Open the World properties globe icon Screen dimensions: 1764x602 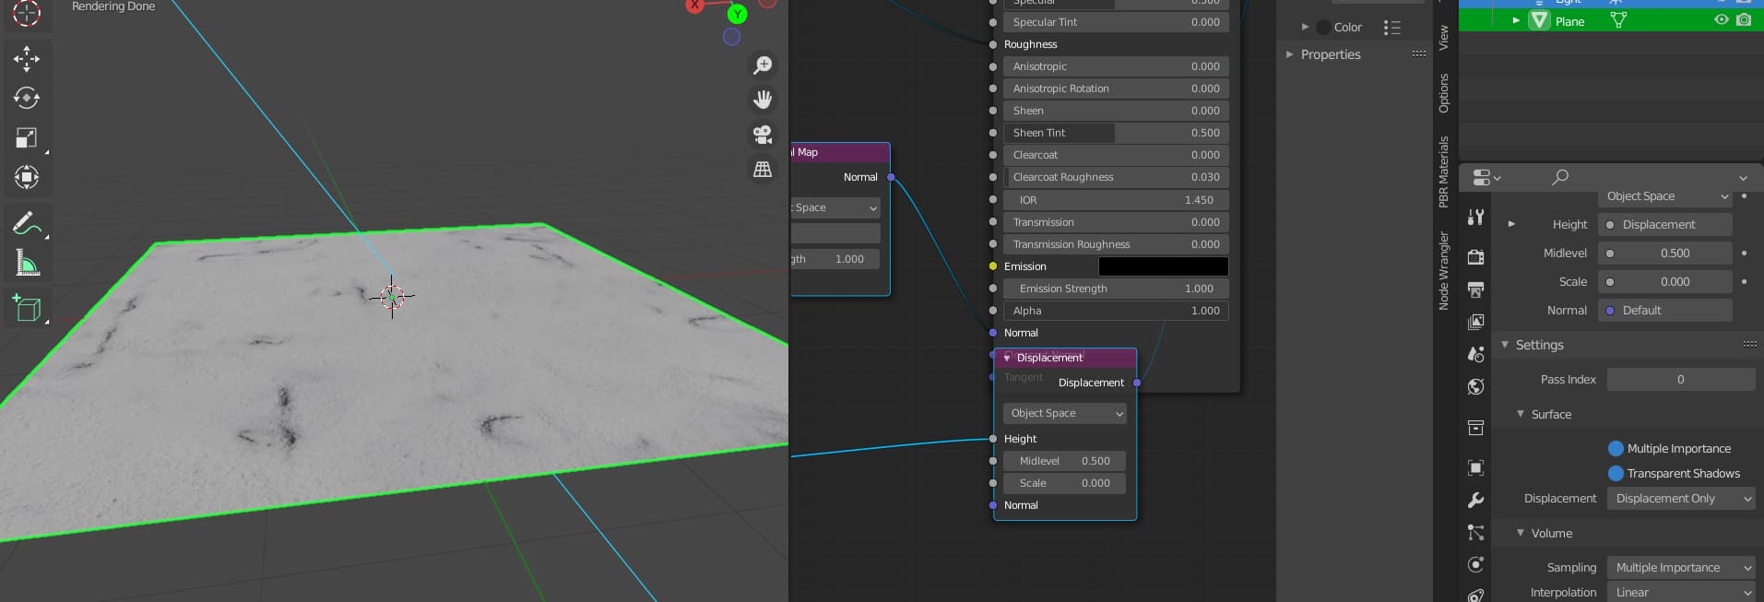[1475, 386]
